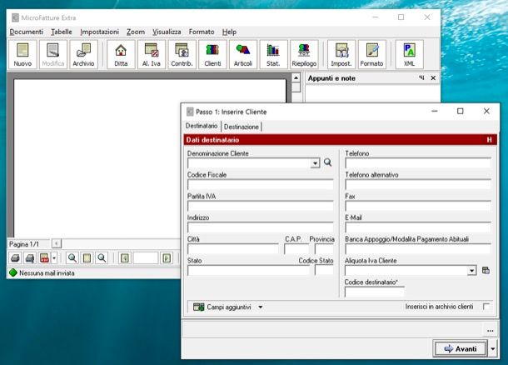This screenshot has width=508, height=365.
Task: Click the greyed Modifica toolbar icon
Action: [53, 54]
